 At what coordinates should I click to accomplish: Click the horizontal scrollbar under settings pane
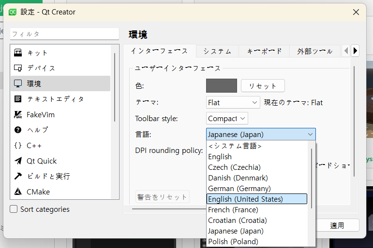(x=169, y=209)
